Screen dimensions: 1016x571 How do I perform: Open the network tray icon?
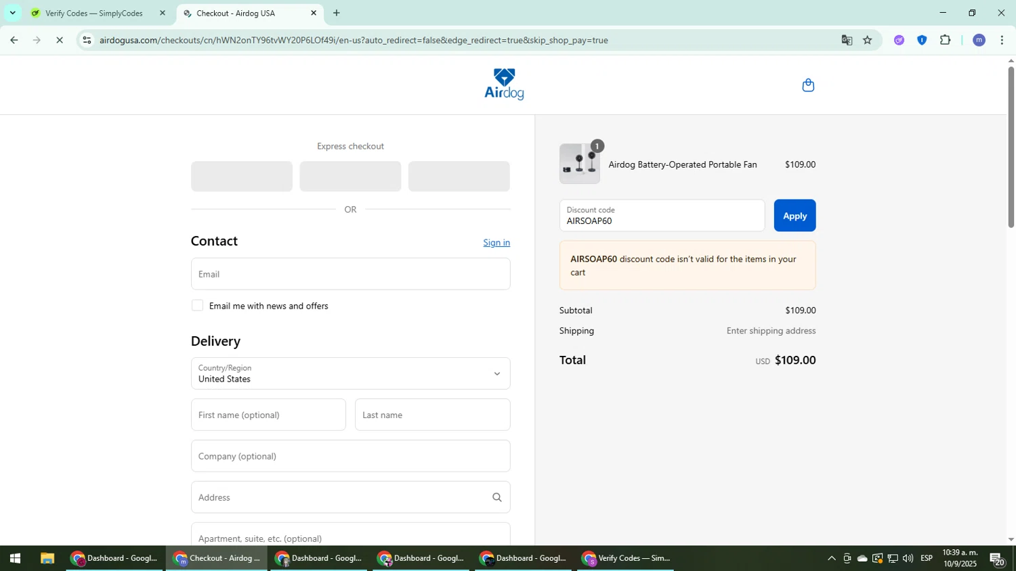click(x=893, y=558)
